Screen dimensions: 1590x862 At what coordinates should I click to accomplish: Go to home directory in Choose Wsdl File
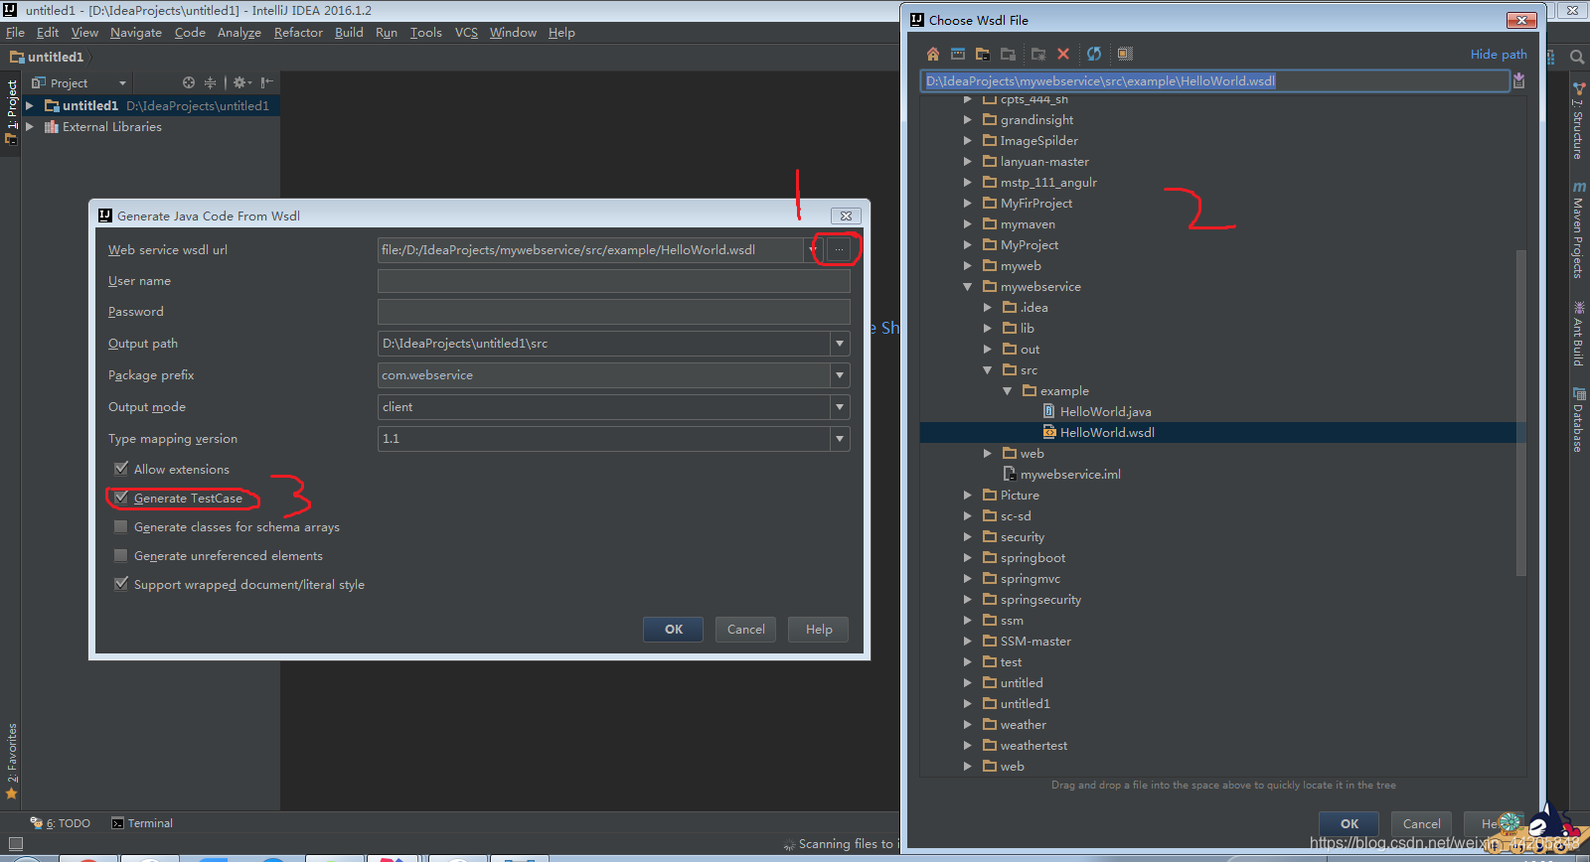coord(932,54)
